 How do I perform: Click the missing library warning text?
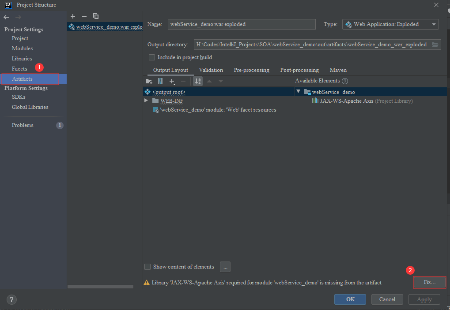tap(267, 283)
